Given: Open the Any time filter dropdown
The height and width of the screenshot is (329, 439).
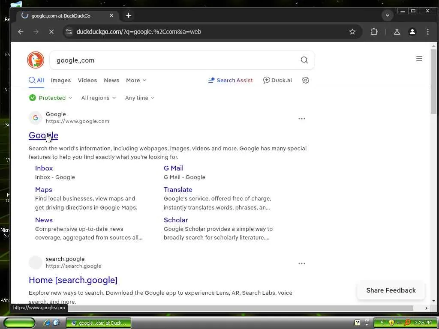Looking at the screenshot, I should 140,98.
